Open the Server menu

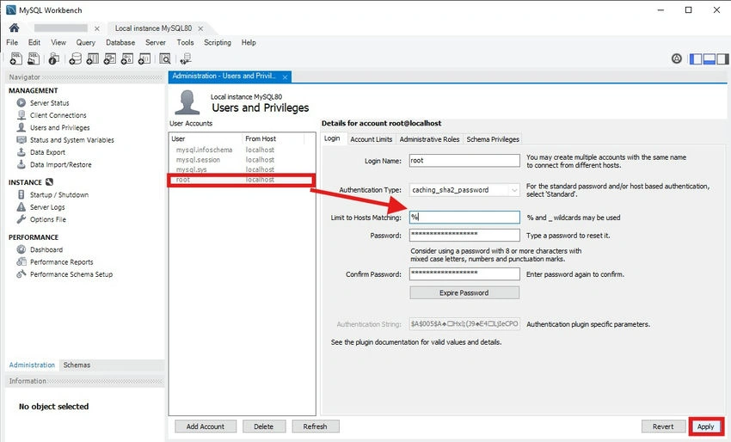(156, 42)
